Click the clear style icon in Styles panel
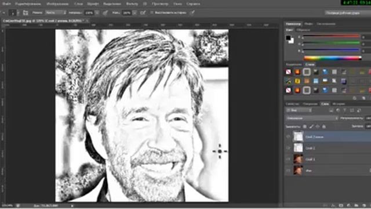Screen dimensions: 371x209 pos(354,98)
